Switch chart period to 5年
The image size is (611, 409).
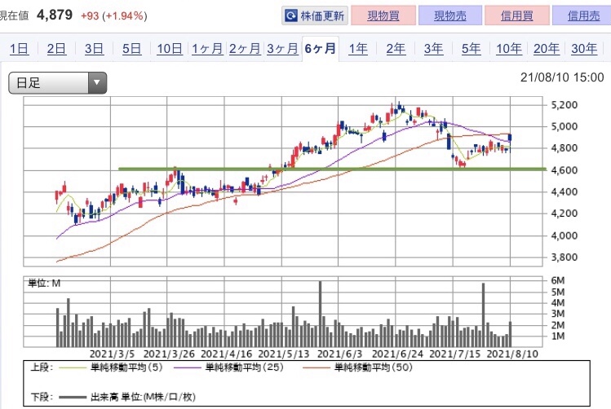point(471,49)
